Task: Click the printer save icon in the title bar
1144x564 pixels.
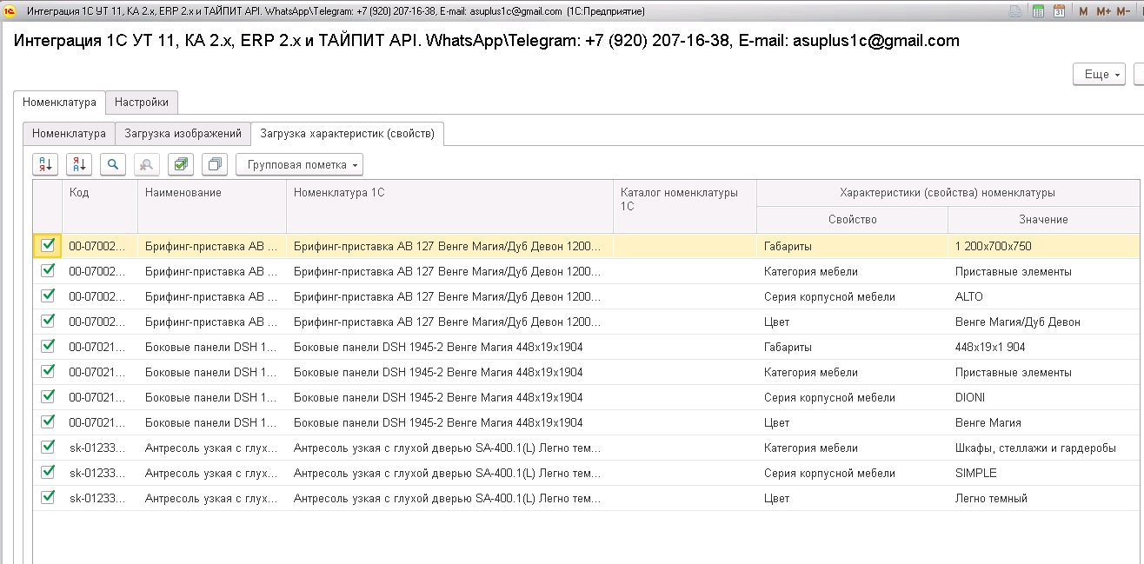Action: click(1014, 11)
